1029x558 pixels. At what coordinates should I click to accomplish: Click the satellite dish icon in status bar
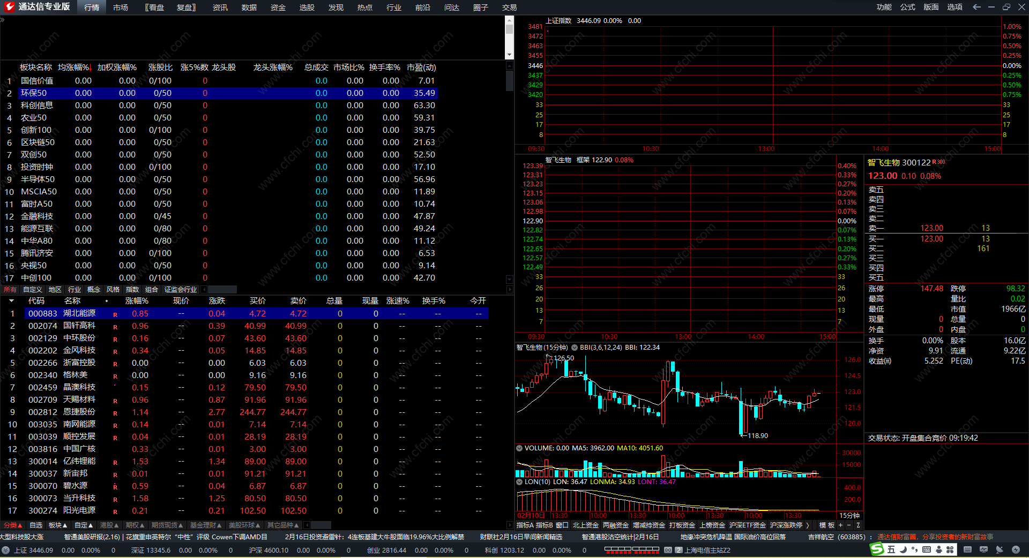click(x=1000, y=549)
